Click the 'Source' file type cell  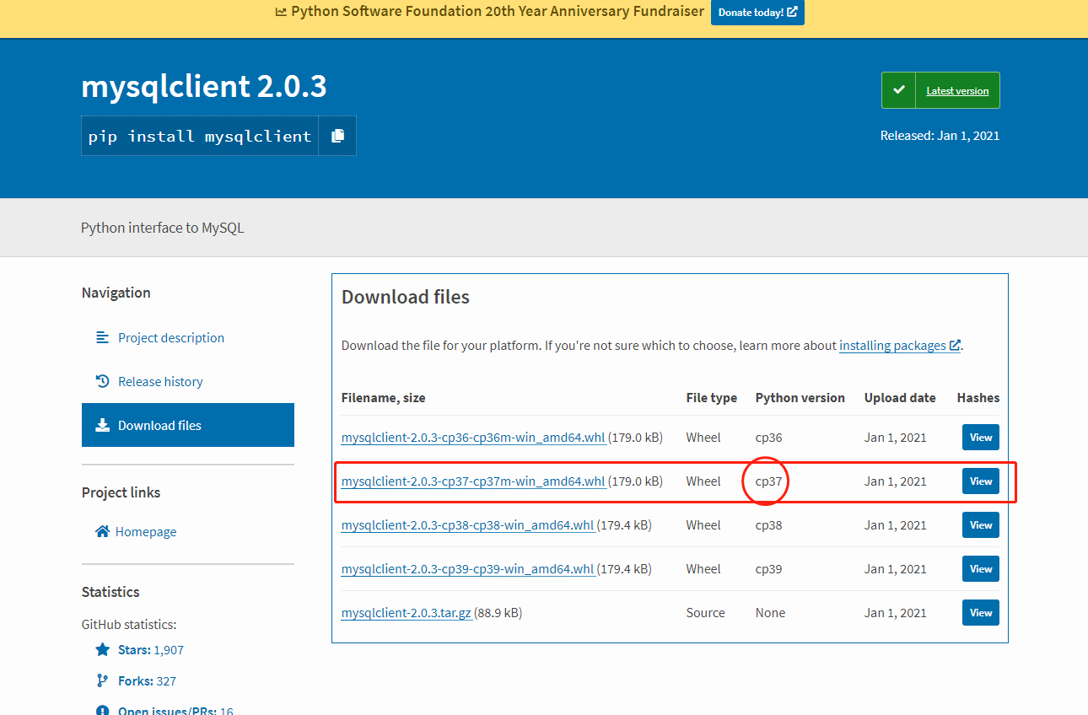click(705, 612)
